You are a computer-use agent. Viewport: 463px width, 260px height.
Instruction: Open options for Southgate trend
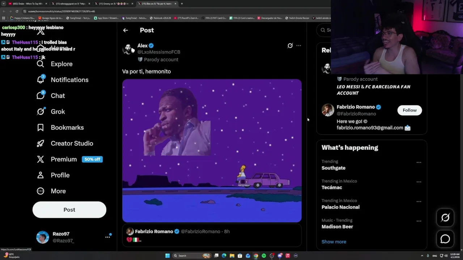(x=419, y=162)
